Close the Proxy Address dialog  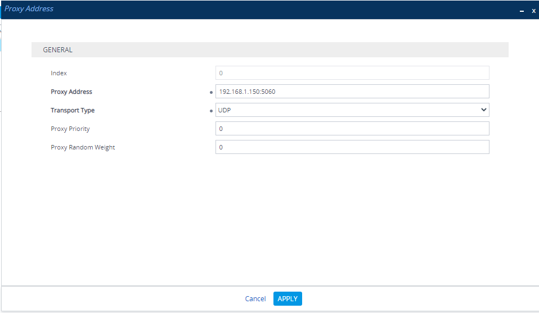(x=533, y=11)
